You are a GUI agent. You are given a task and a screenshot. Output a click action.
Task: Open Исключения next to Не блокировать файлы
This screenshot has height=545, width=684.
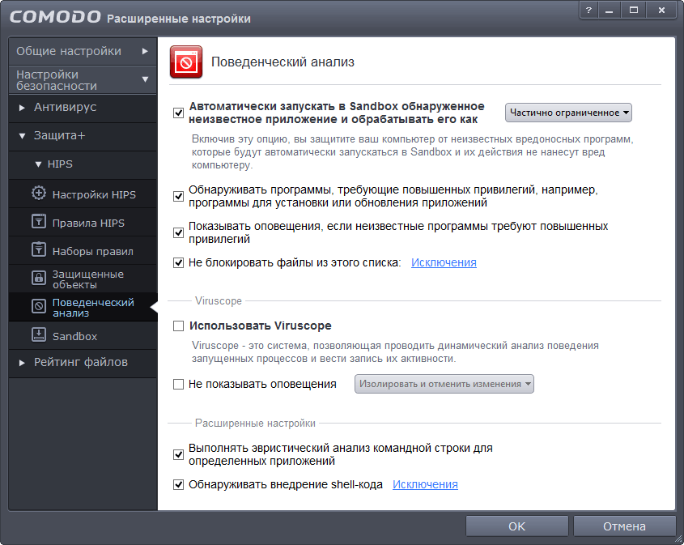pos(444,262)
